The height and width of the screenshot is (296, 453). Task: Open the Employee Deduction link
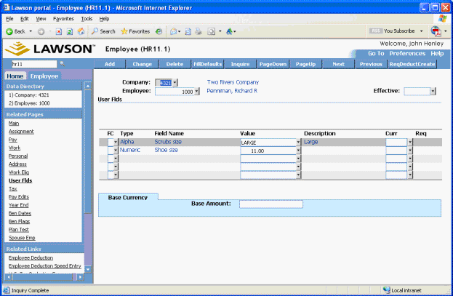pyautogui.click(x=31, y=258)
